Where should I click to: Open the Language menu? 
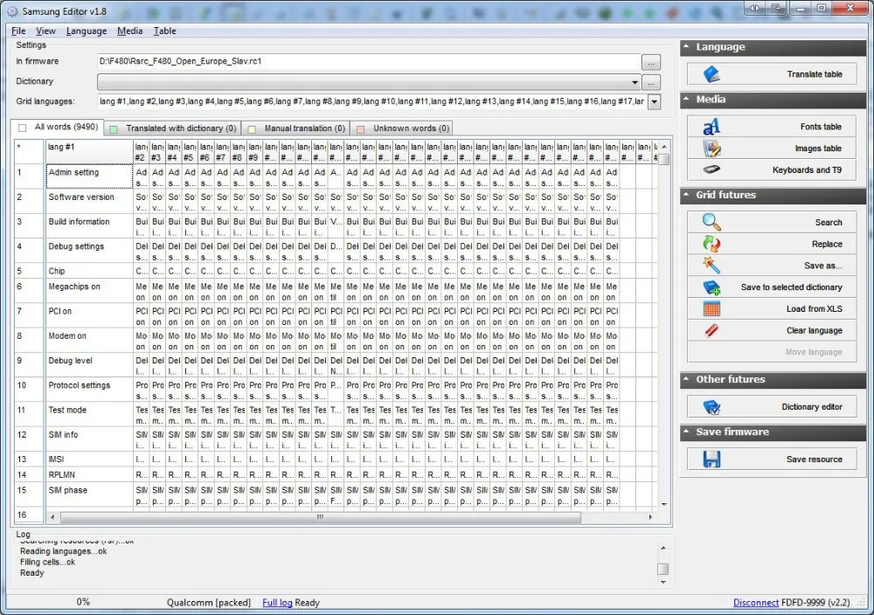click(x=86, y=31)
